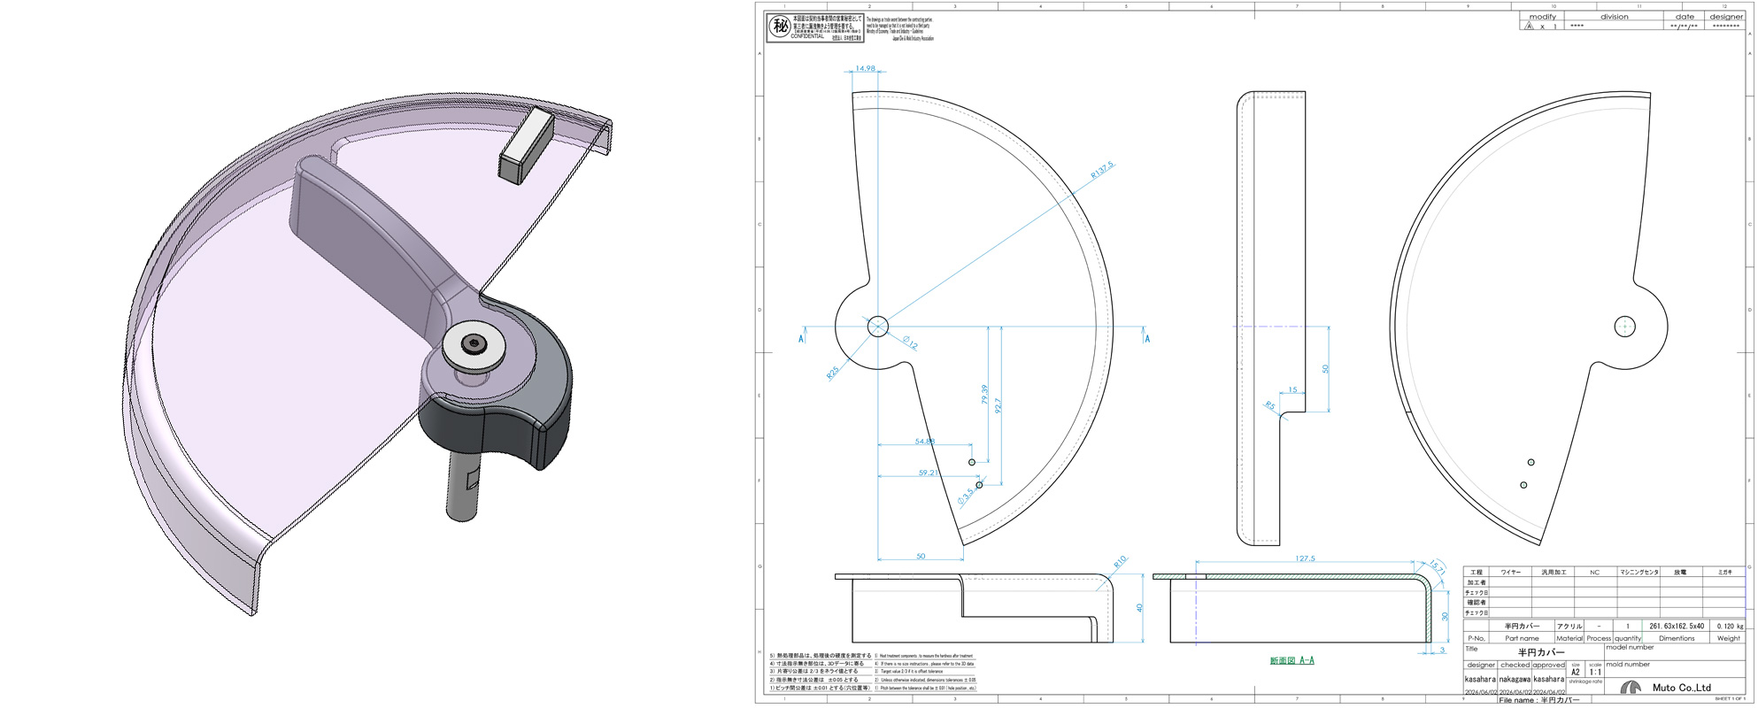Viewport: 1758px width, 708px height.
Task: Select the modify header in revision table
Action: coord(1542,17)
